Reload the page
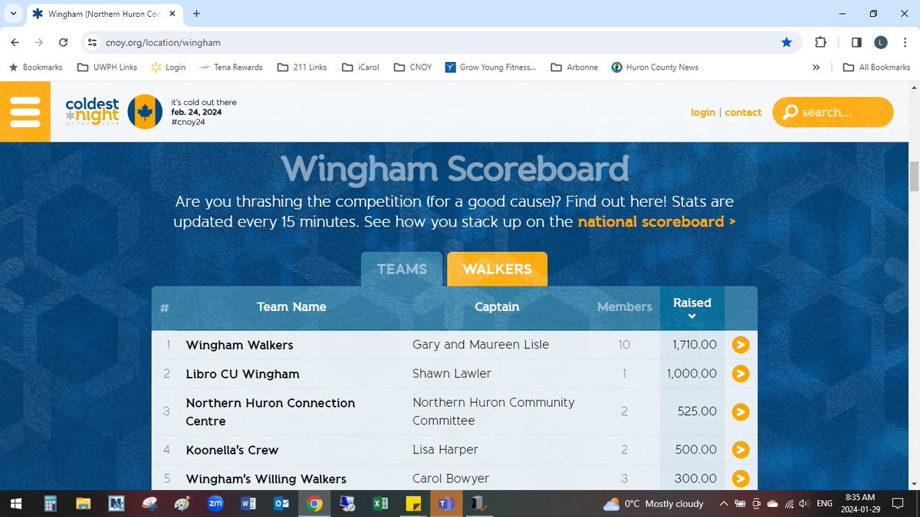Image resolution: width=920 pixels, height=517 pixels. [64, 42]
